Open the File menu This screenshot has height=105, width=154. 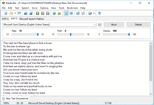[x=4, y=8]
